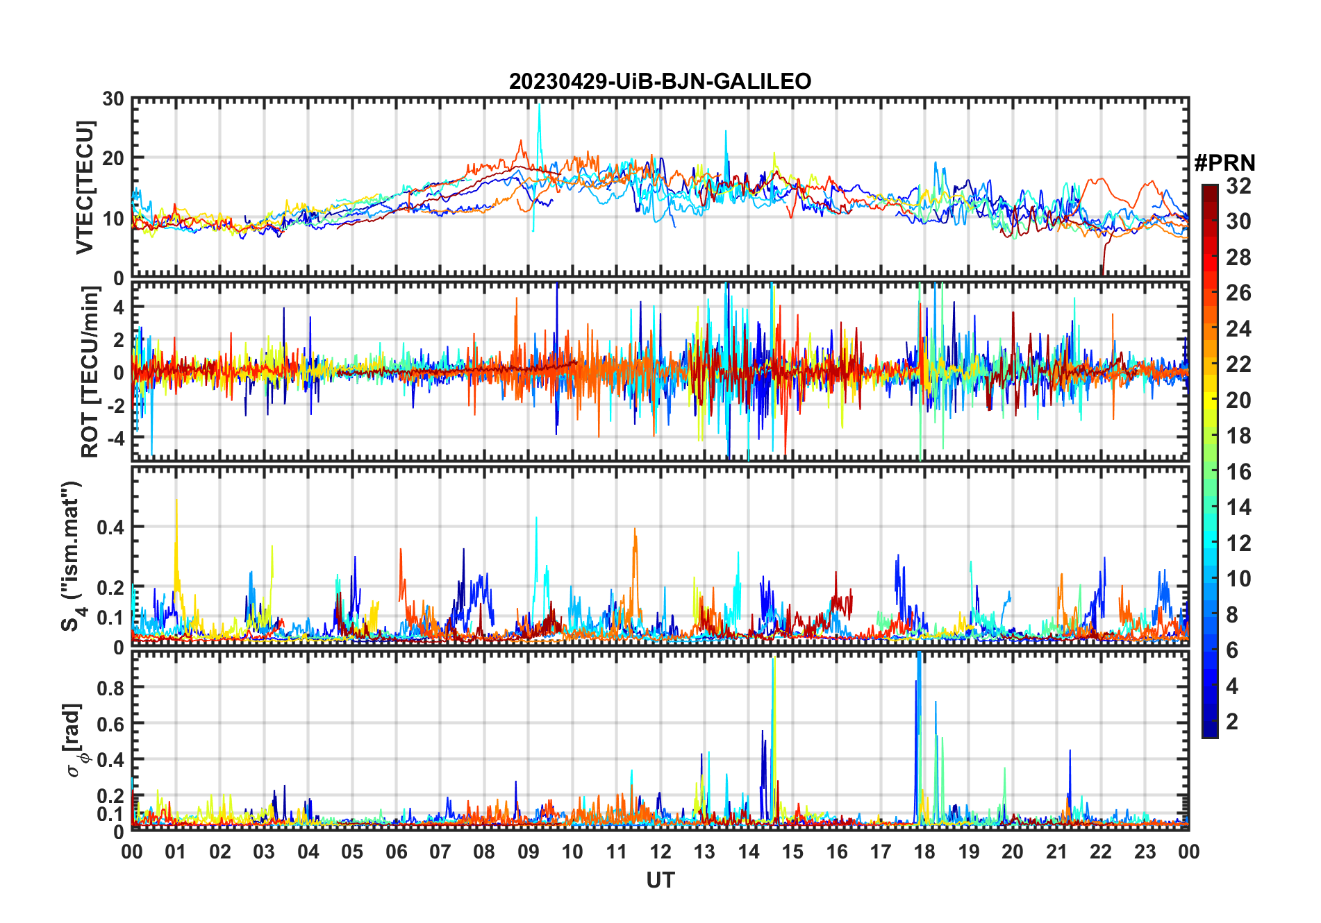Click the 0.8 tick on the sigma phi axis
The height and width of the screenshot is (923, 1321).
click(110, 688)
